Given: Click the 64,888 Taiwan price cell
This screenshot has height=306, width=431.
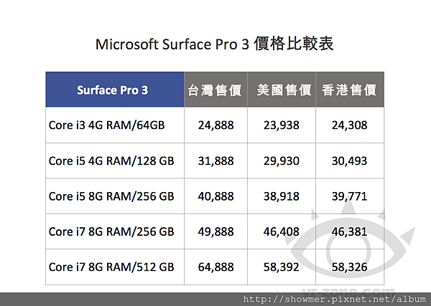Looking at the screenshot, I should 215,267.
